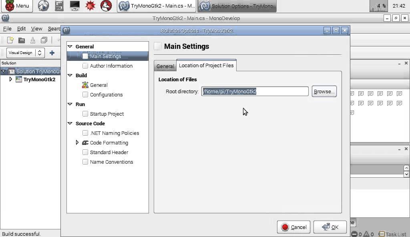This screenshot has height=237, width=410.
Task: Collapse the Run category in options tree
Action: coord(70,104)
